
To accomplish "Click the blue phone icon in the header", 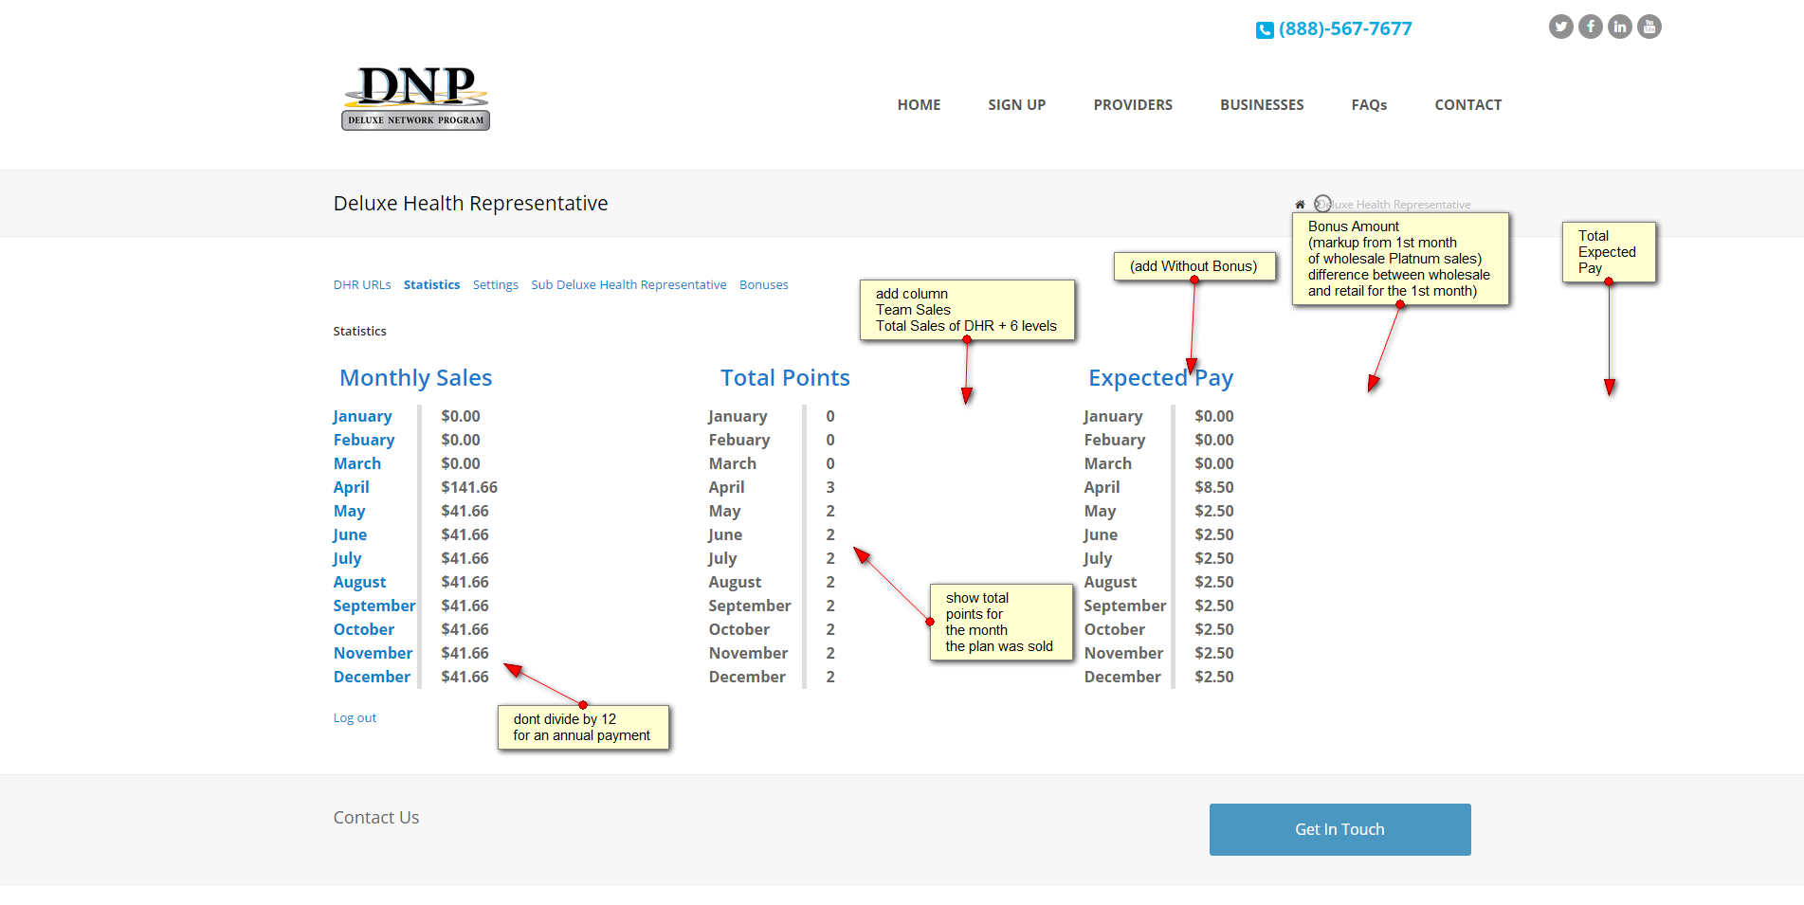I will coord(1265,30).
